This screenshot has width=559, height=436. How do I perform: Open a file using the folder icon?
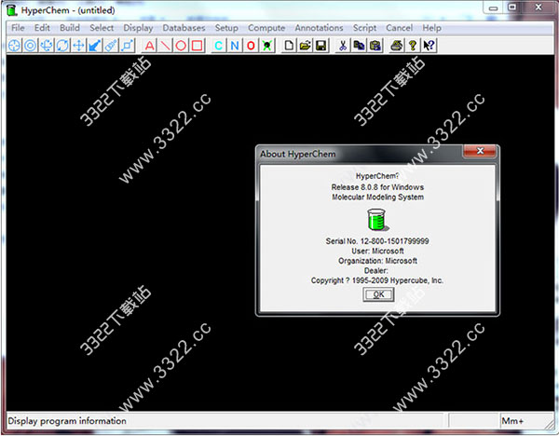[306, 46]
